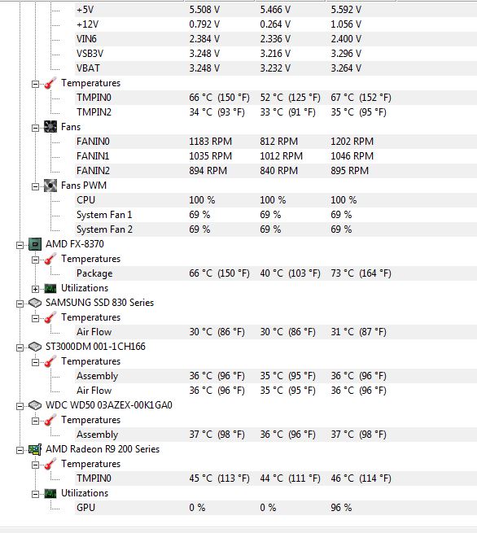This screenshot has height=533, width=477.
Task: Click the Fans PWM fan icon
Action: click(x=50, y=186)
